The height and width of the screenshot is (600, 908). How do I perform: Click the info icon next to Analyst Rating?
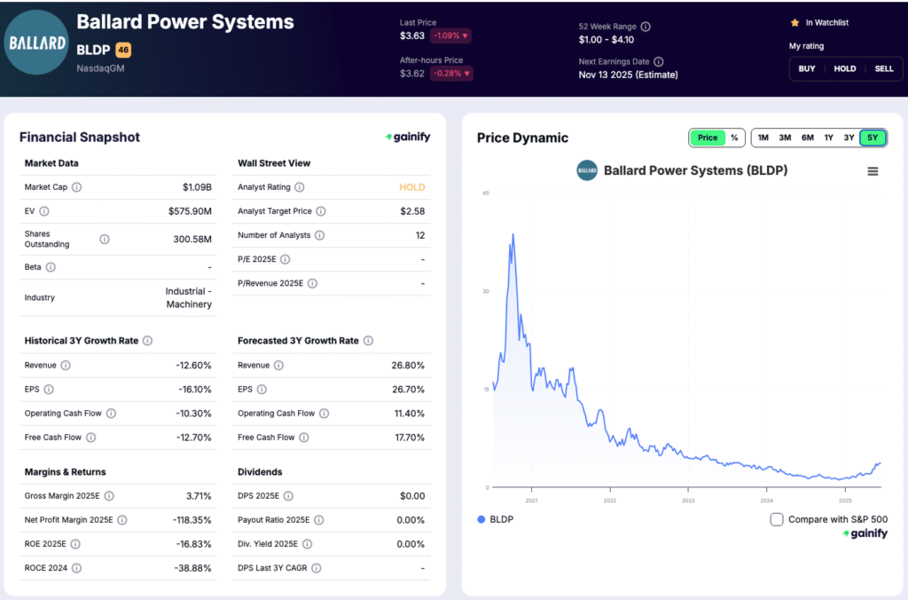(x=299, y=187)
